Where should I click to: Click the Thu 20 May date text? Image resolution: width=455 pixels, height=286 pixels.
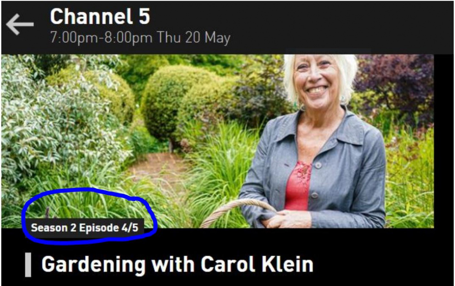point(193,38)
